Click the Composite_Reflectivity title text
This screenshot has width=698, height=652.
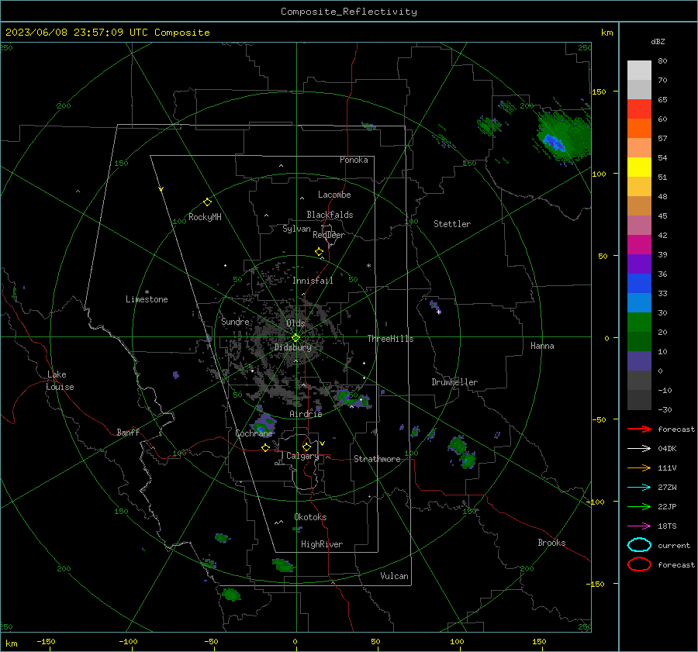[349, 12]
